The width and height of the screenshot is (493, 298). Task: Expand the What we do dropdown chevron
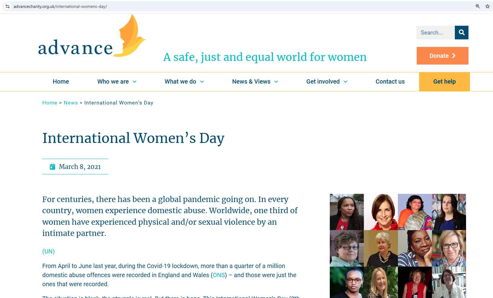[x=202, y=82]
